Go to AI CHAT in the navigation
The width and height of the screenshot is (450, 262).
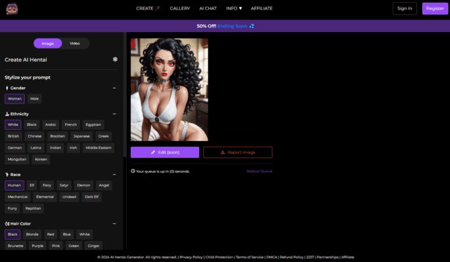coord(208,9)
